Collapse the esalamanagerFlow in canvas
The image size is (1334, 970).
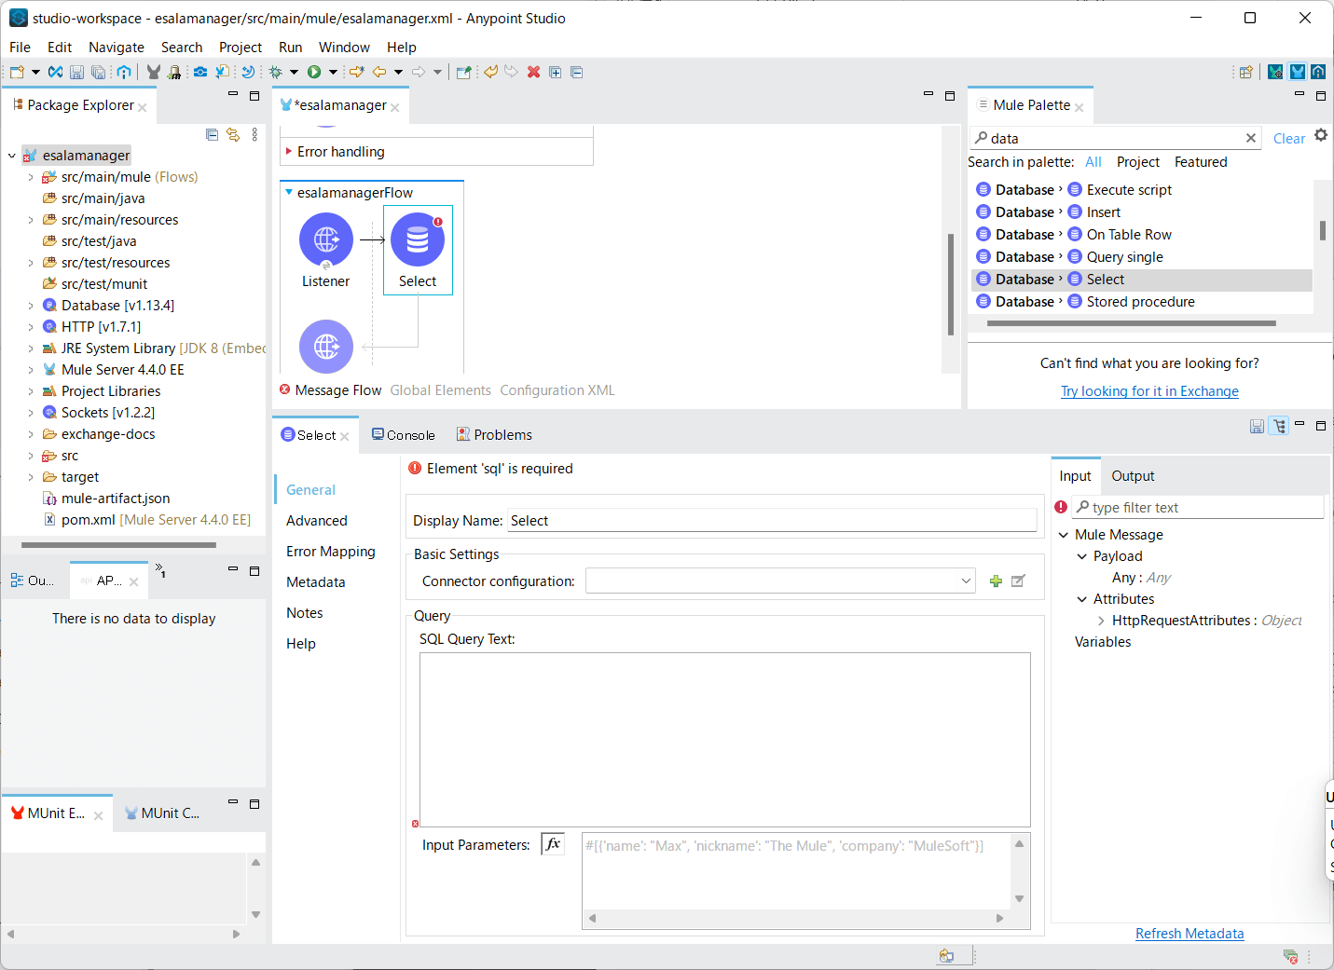pyautogui.click(x=289, y=193)
